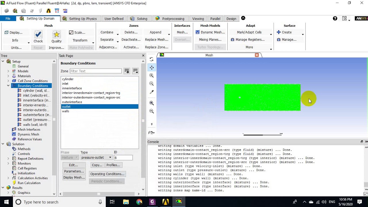Click the Zone Filter Text field

tap(96, 71)
